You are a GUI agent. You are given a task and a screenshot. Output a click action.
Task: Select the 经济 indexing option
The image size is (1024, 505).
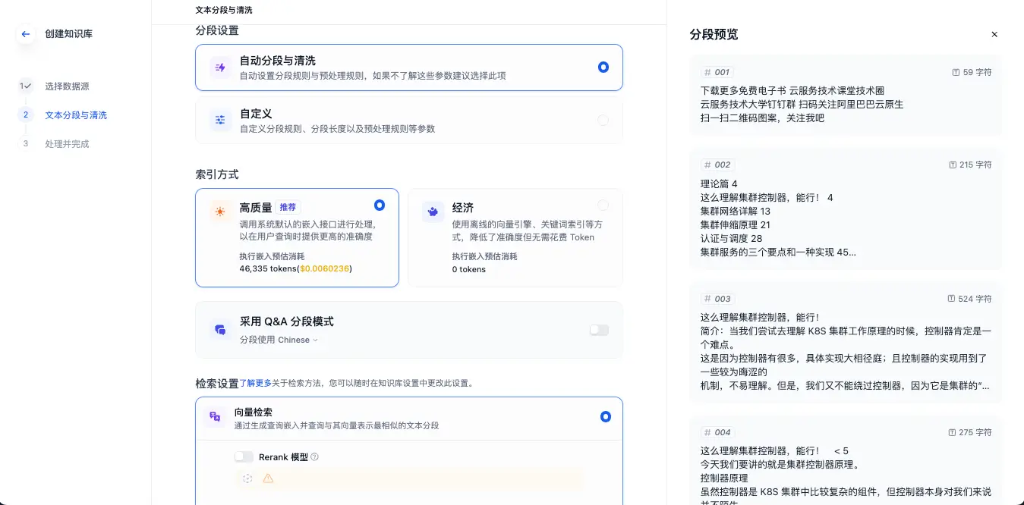603,205
